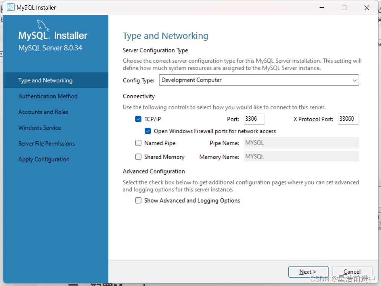Open the Config Type dropdown
This screenshot has width=381, height=286.
point(259,80)
